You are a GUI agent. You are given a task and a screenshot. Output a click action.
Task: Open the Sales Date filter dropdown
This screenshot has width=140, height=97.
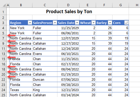[x=77, y=23]
